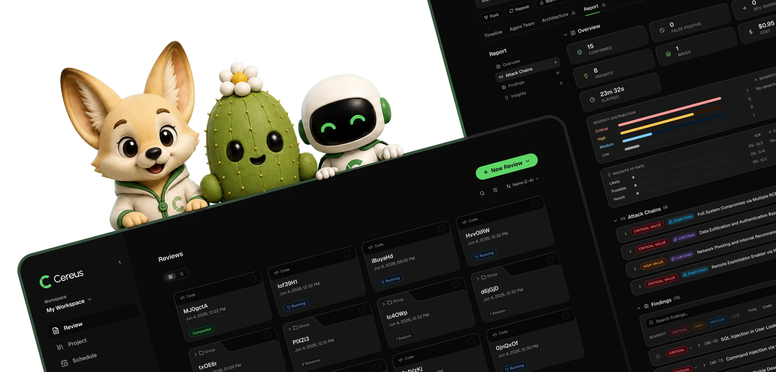Click the Review document icon in sidebar
The image size is (776, 372).
click(x=56, y=331)
